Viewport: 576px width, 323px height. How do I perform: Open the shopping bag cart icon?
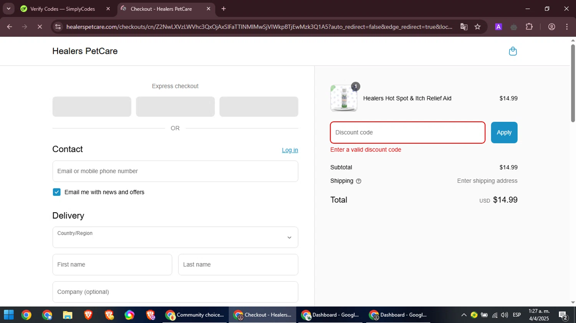(x=513, y=51)
